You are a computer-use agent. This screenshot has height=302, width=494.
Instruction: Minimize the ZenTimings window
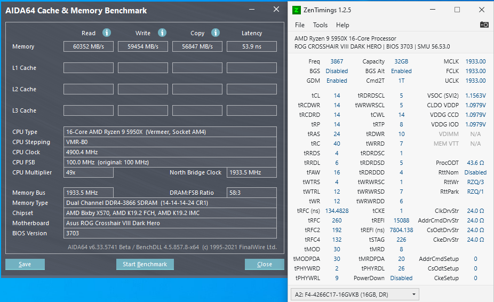pyautogui.click(x=433, y=10)
